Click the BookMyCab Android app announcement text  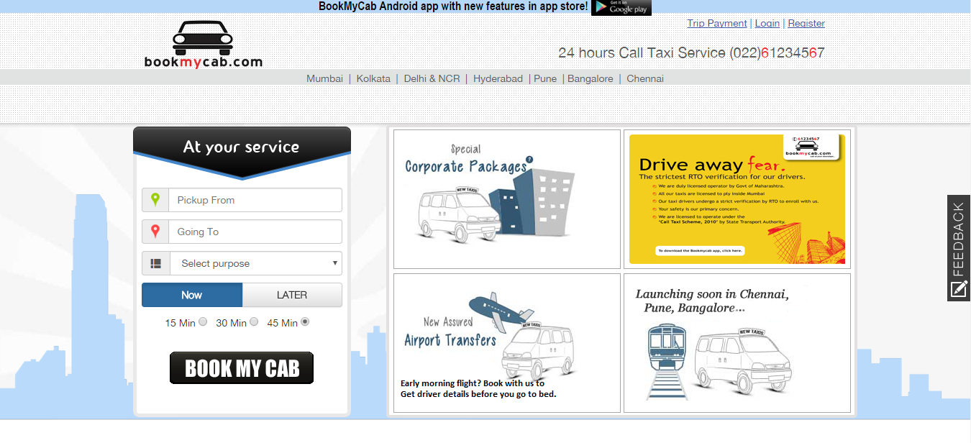tap(453, 6)
